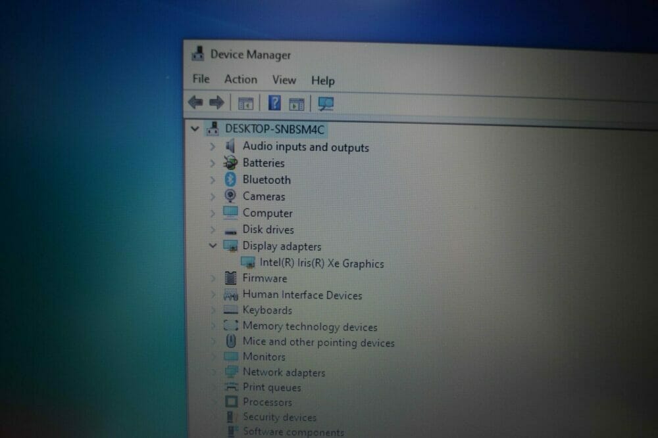Expand the Bluetooth category chevron
Screen dimensions: 658x438
pyautogui.click(x=213, y=180)
